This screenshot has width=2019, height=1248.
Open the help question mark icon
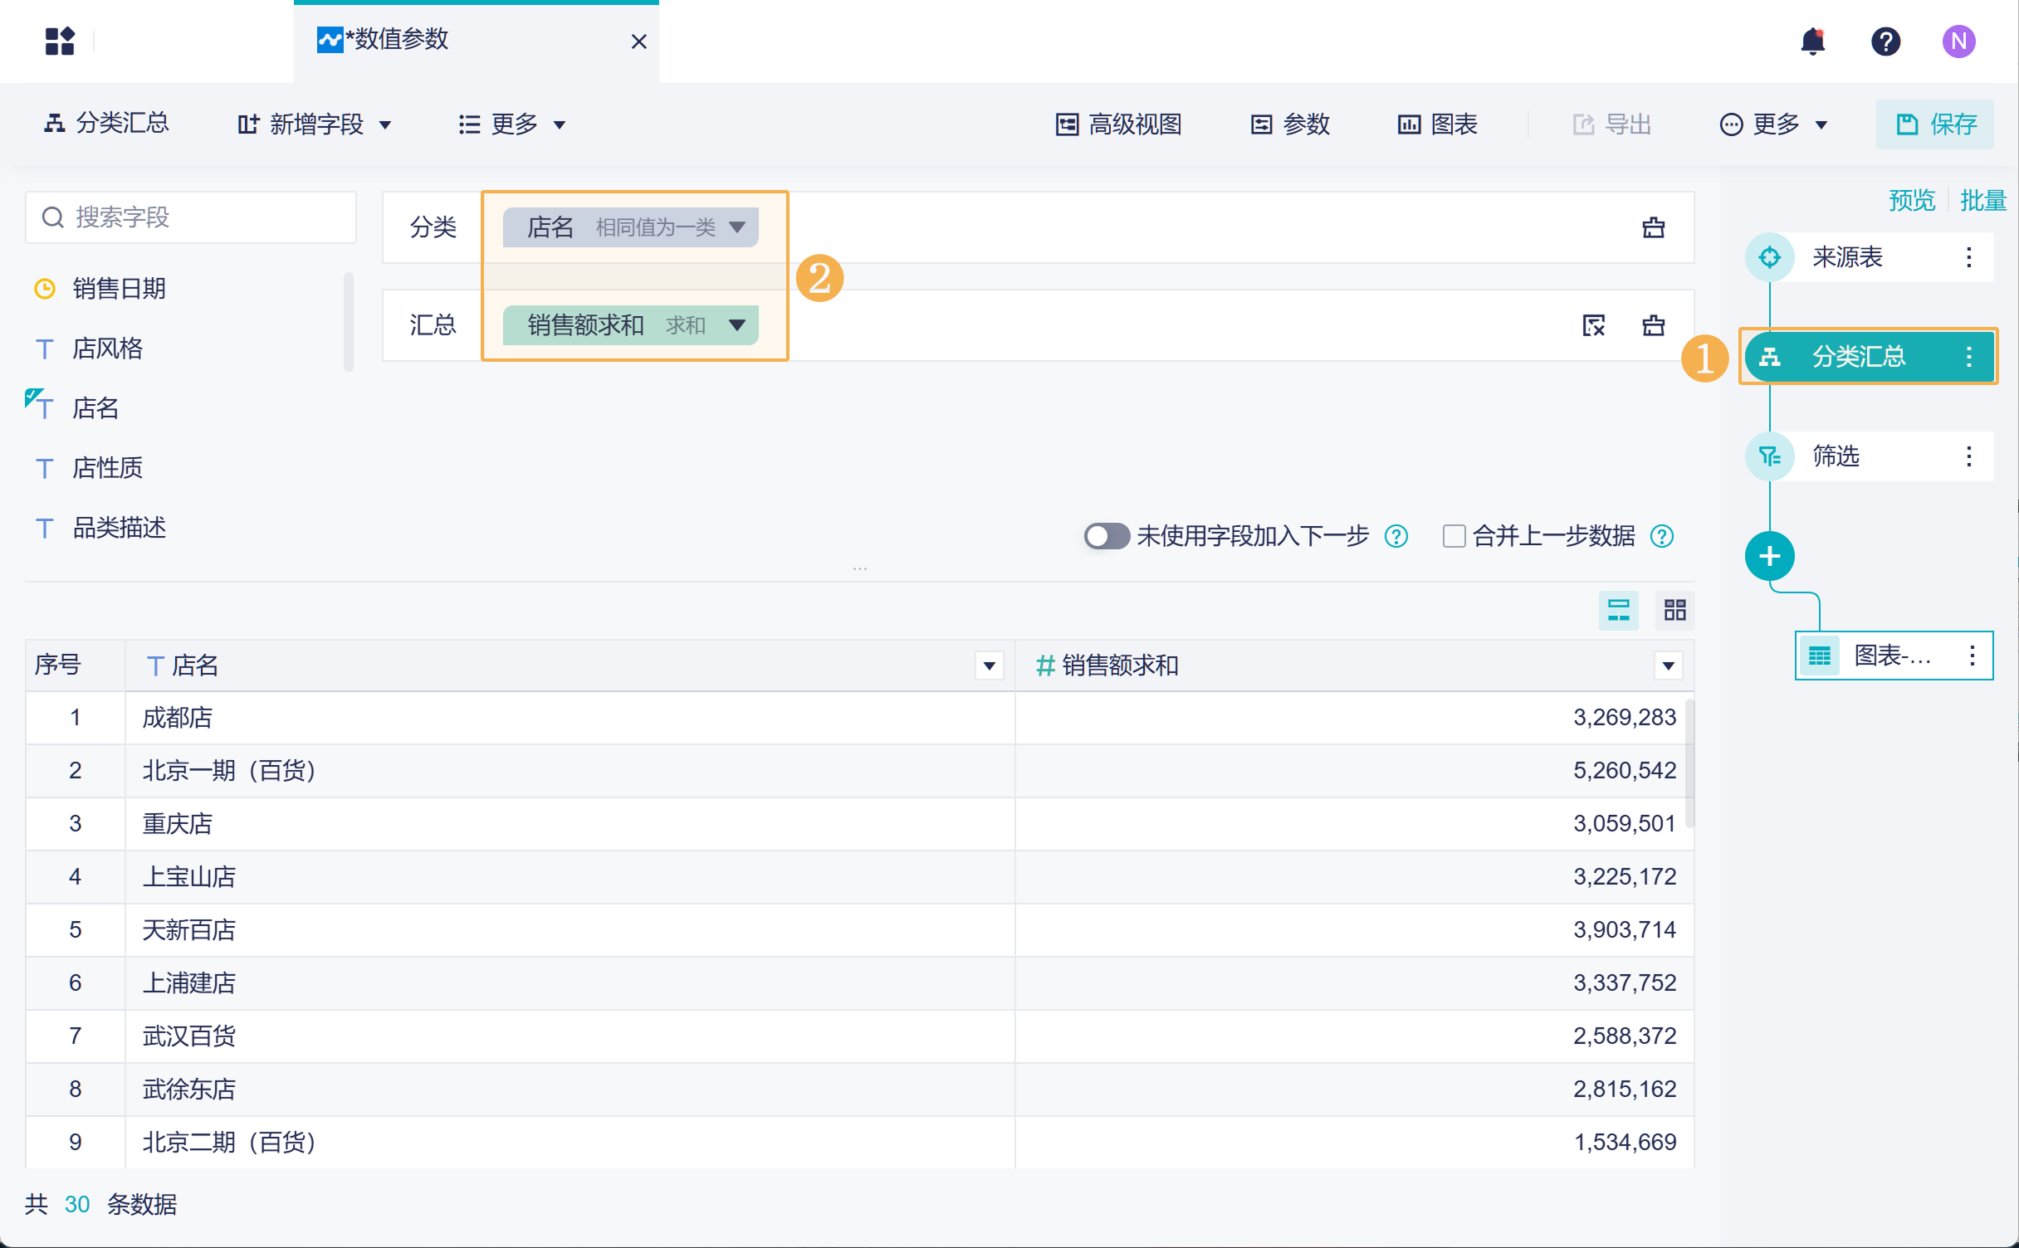(x=1885, y=41)
